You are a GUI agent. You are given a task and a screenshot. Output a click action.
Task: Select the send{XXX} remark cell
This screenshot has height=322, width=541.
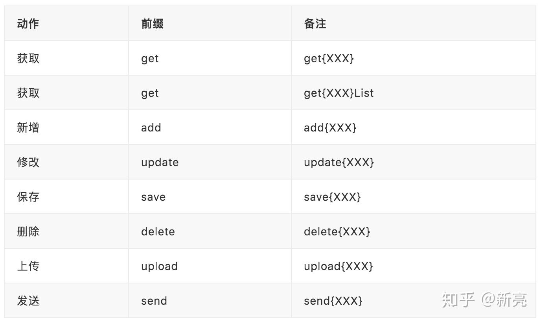[413, 301]
